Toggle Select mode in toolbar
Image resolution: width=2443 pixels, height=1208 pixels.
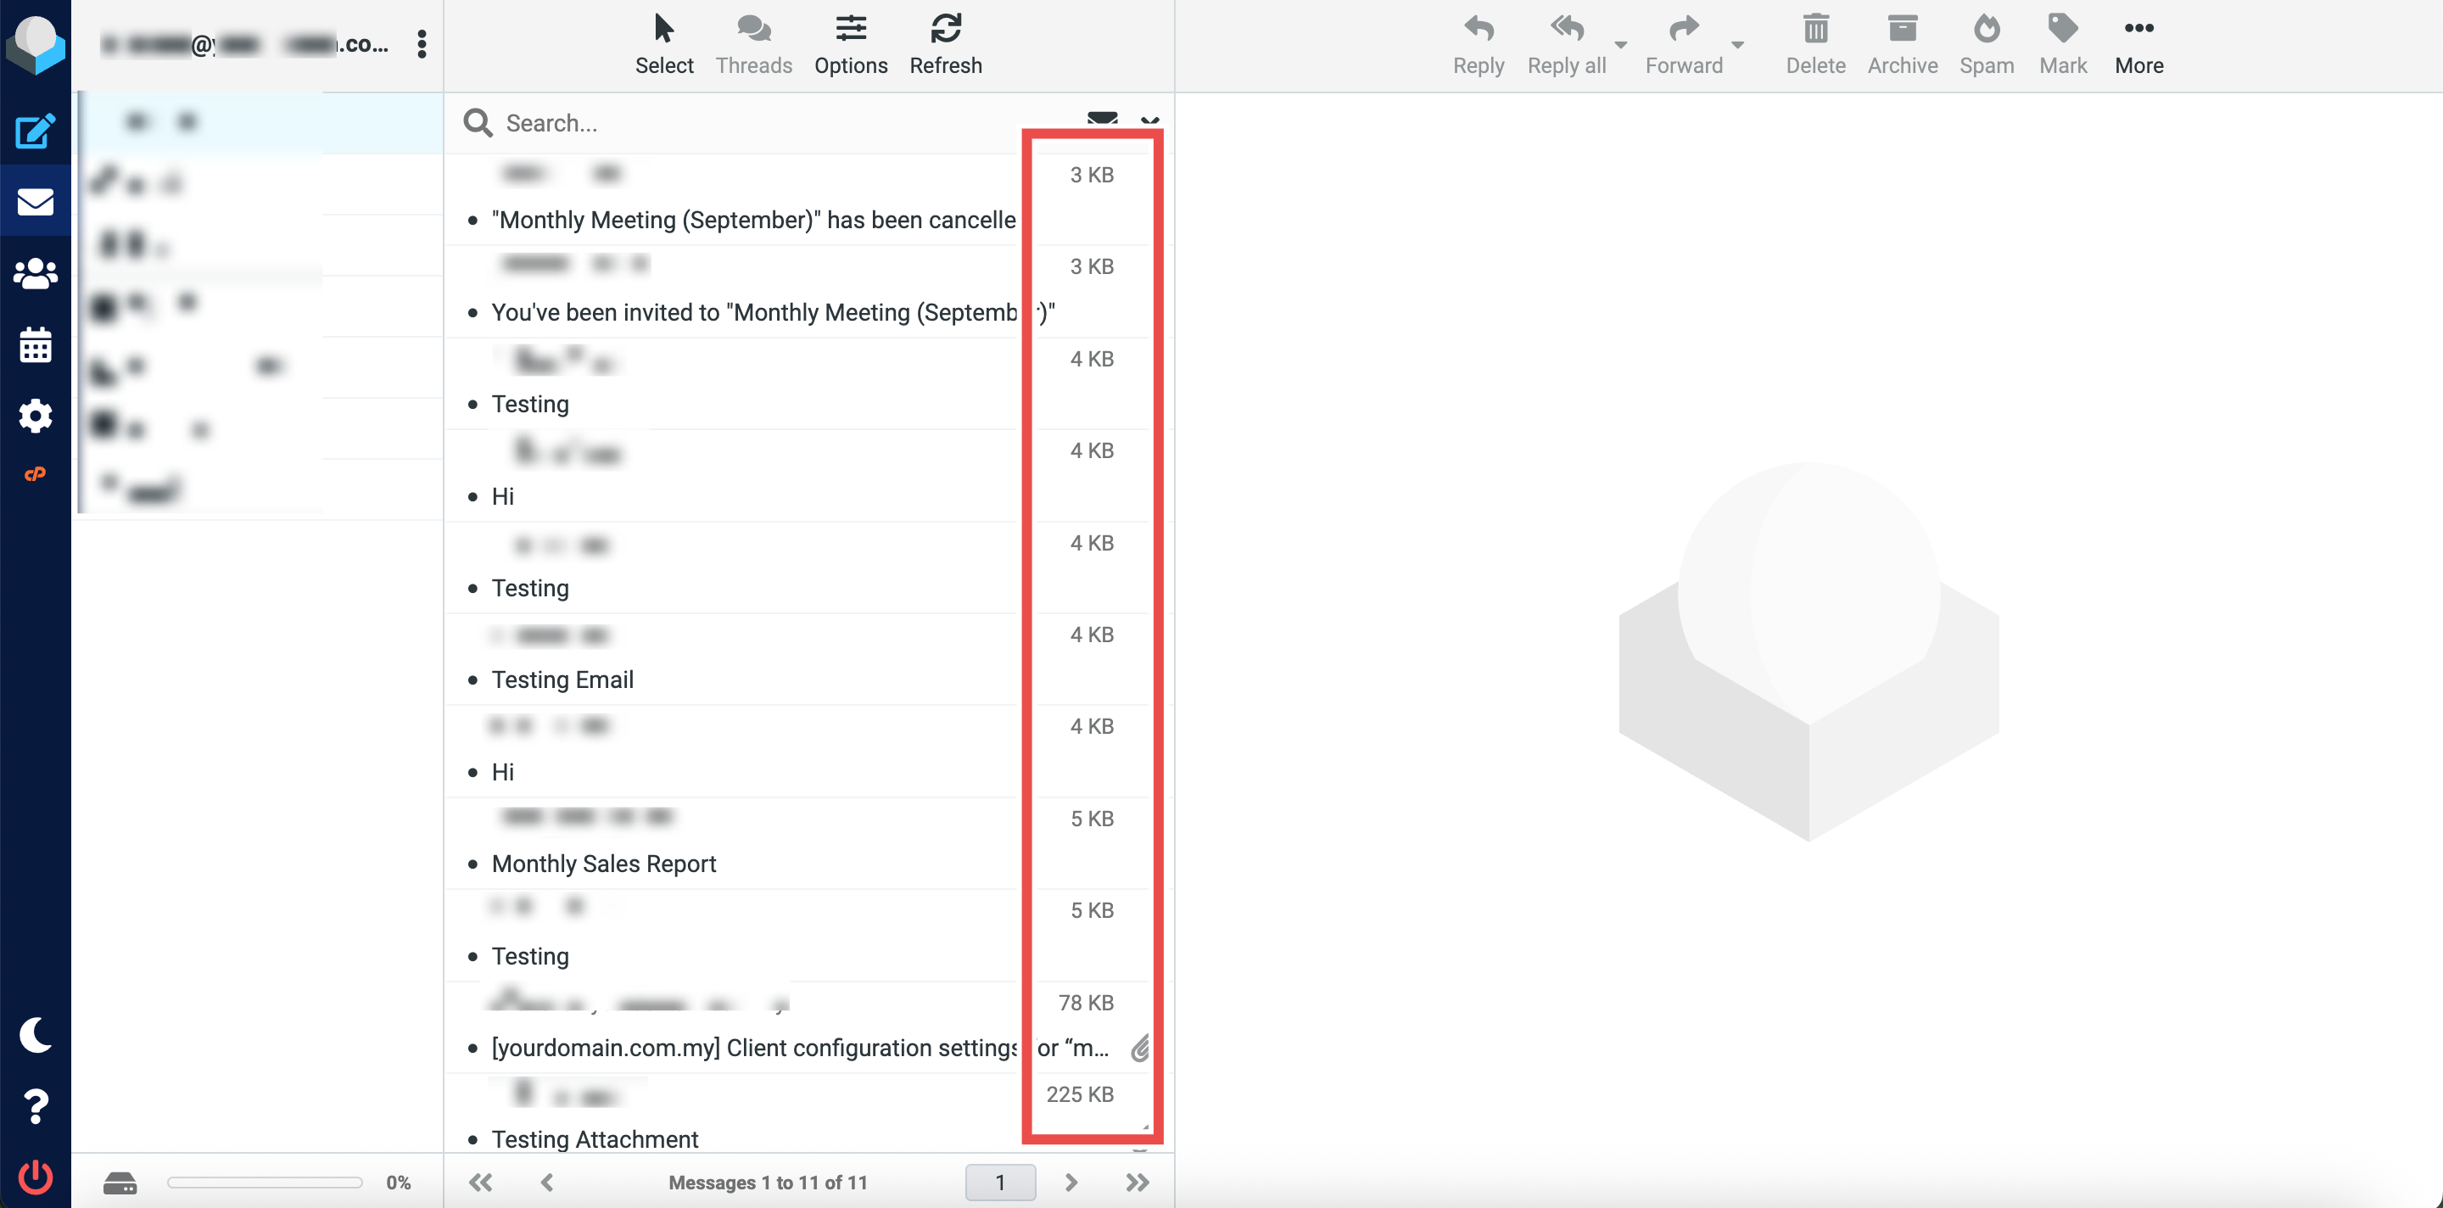(664, 43)
